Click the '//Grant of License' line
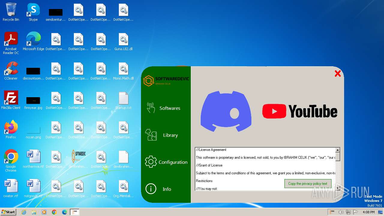The height and width of the screenshot is (216, 384). coord(209,165)
